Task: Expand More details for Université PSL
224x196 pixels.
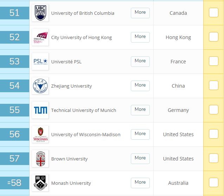Action: [x=140, y=61]
